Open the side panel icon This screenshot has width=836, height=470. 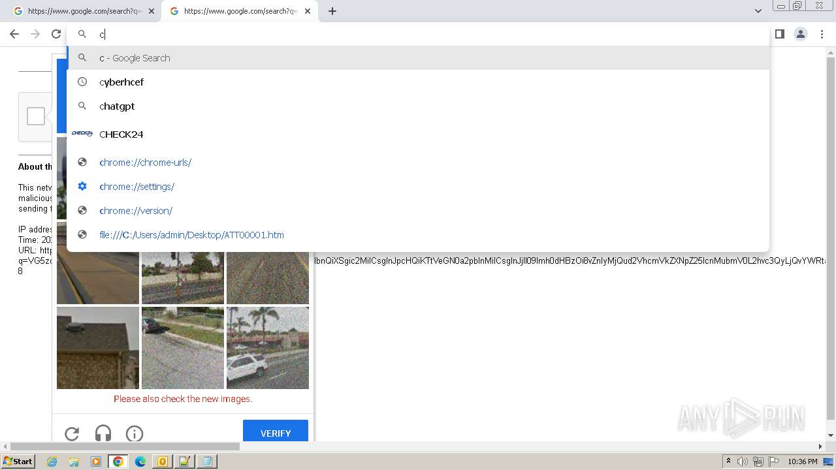(779, 34)
